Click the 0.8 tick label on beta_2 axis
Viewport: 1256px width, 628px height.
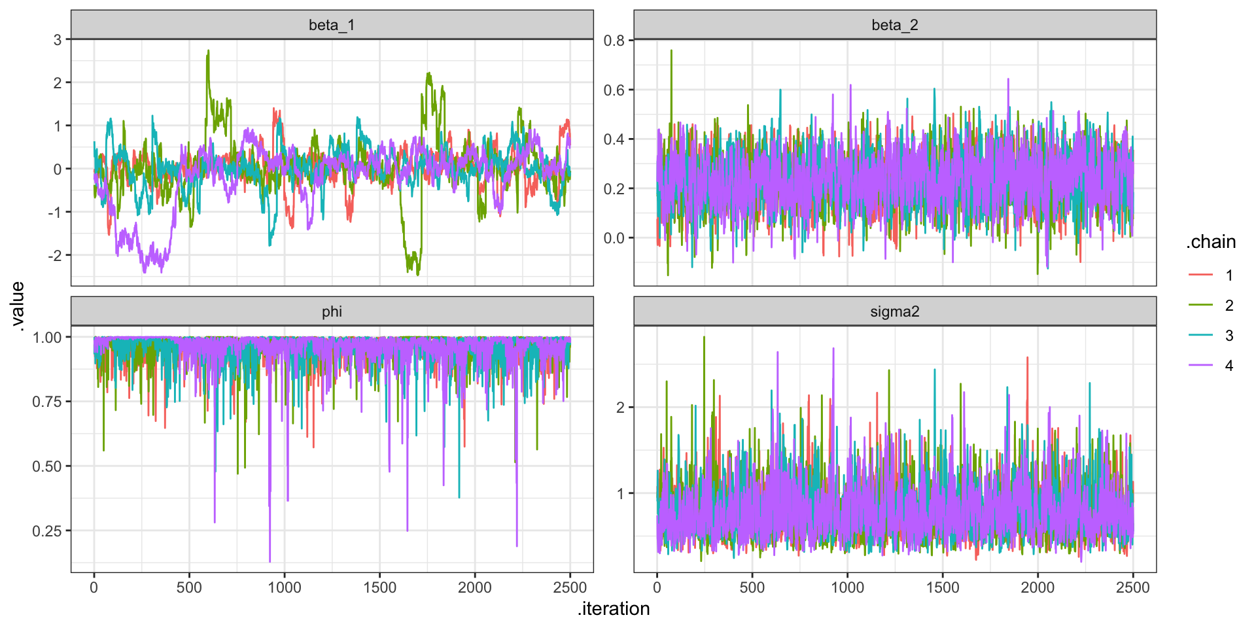coord(614,41)
